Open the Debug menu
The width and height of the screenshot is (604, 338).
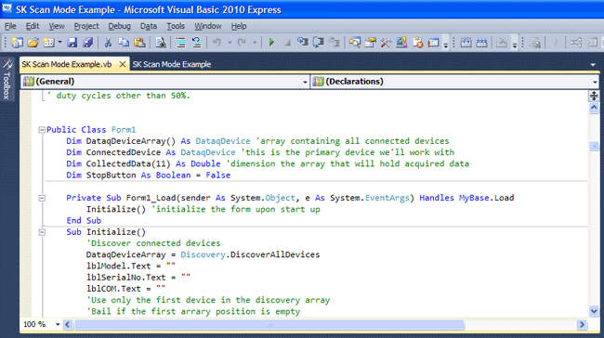(120, 26)
